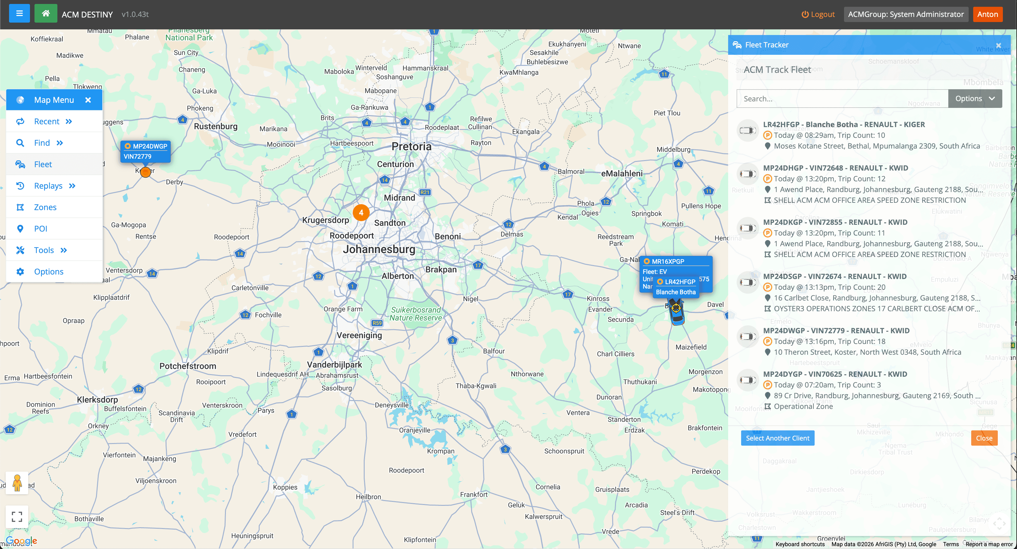Open Replays in the Map Menu
The image size is (1017, 549).
55,186
